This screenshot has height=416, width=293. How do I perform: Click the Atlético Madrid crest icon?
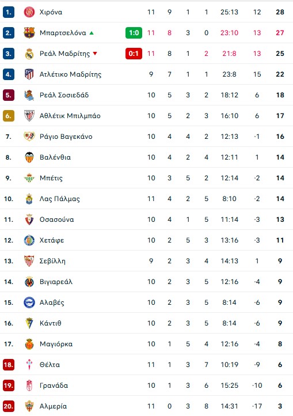tap(29, 74)
